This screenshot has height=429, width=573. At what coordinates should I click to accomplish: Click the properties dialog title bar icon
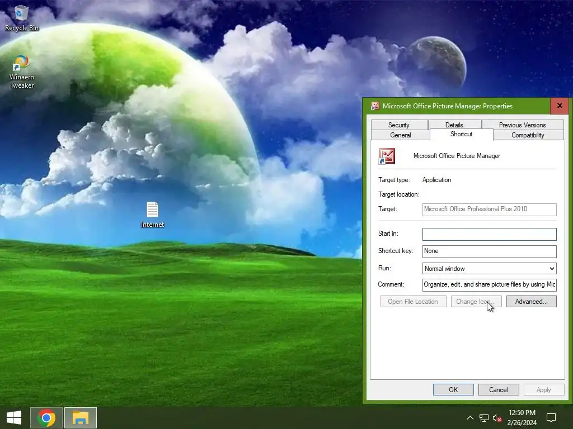(375, 106)
